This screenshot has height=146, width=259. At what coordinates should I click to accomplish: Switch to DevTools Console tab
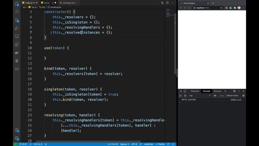(x=206, y=91)
